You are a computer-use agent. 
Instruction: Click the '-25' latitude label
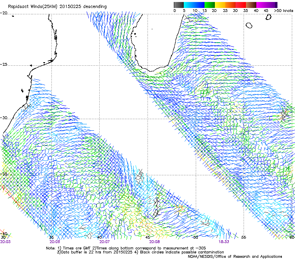point(4,64)
